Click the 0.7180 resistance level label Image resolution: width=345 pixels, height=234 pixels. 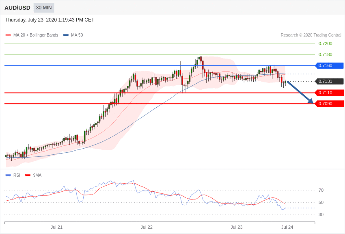click(x=325, y=54)
